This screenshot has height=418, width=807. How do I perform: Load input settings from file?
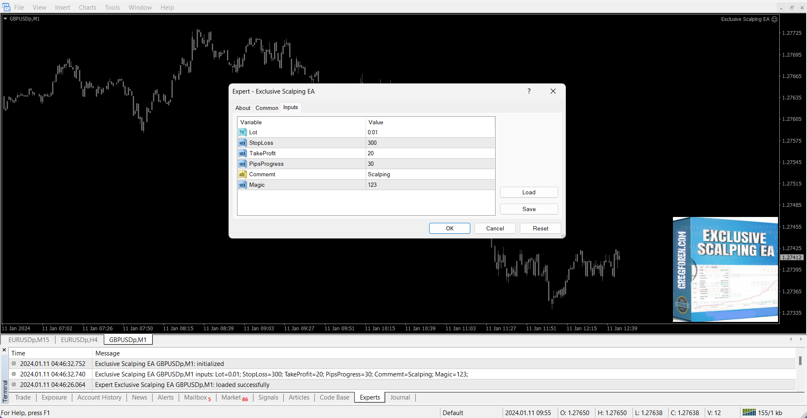[529, 192]
